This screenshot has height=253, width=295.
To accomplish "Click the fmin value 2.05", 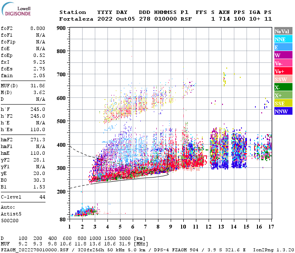I will (39, 75).
